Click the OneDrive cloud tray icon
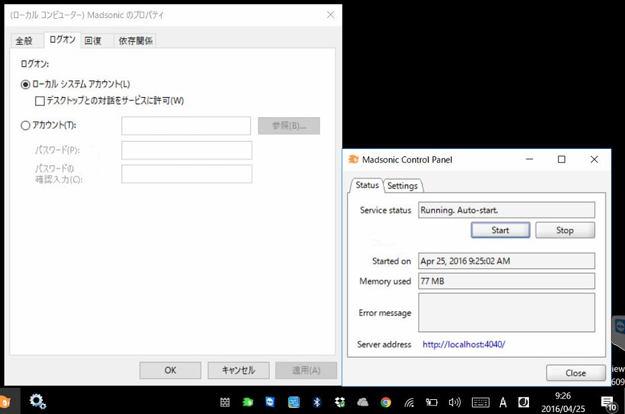625x414 pixels. pos(363,402)
